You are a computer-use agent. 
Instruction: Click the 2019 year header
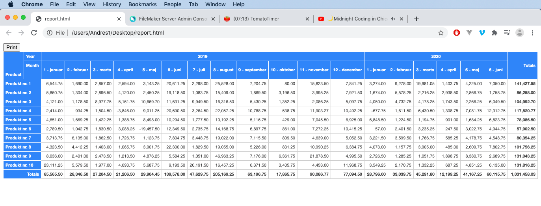[x=203, y=56]
